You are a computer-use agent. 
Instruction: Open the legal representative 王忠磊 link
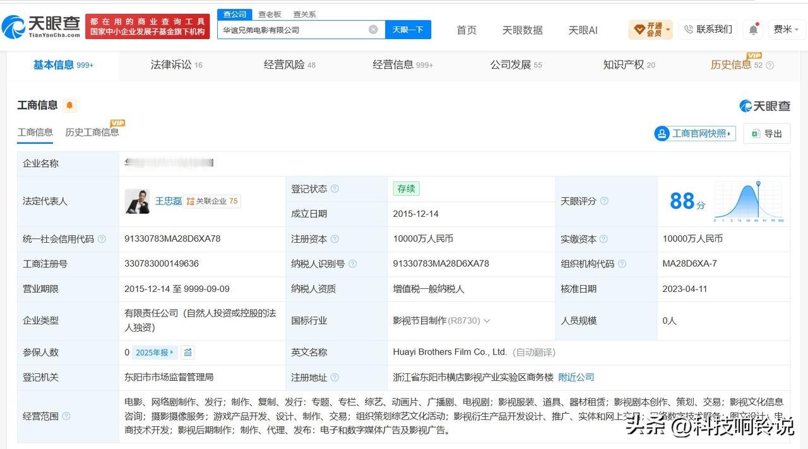(x=169, y=201)
